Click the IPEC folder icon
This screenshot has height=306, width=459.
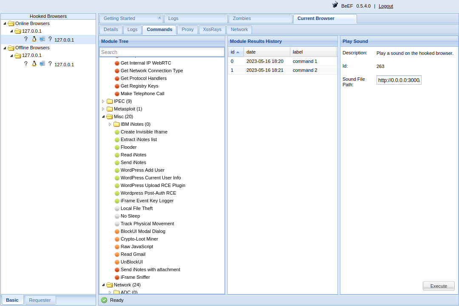point(110,102)
